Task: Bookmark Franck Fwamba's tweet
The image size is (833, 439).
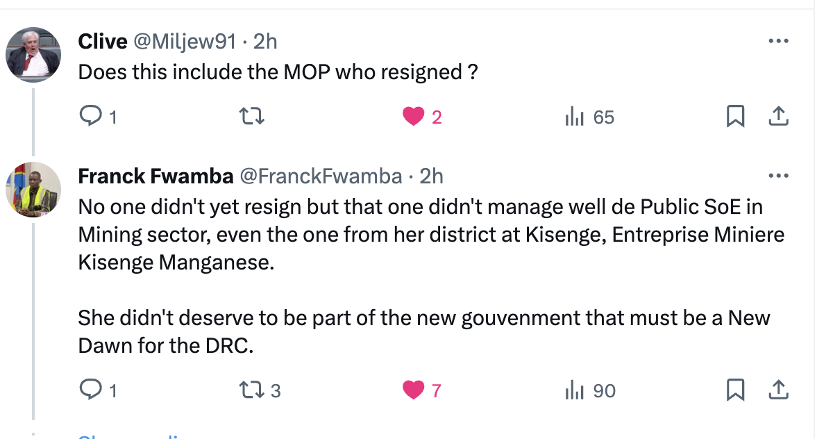Action: click(x=734, y=390)
